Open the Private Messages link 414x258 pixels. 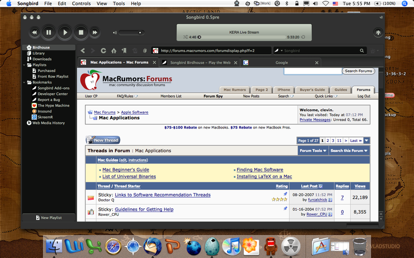pos(315,120)
